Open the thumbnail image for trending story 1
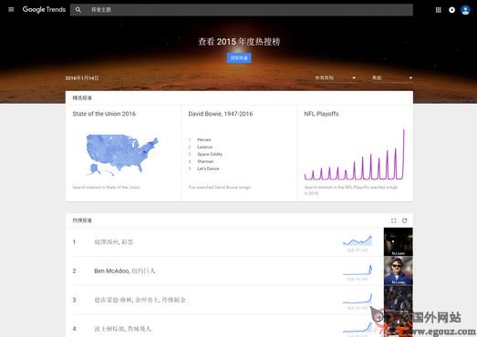477x337 pixels. click(x=399, y=242)
